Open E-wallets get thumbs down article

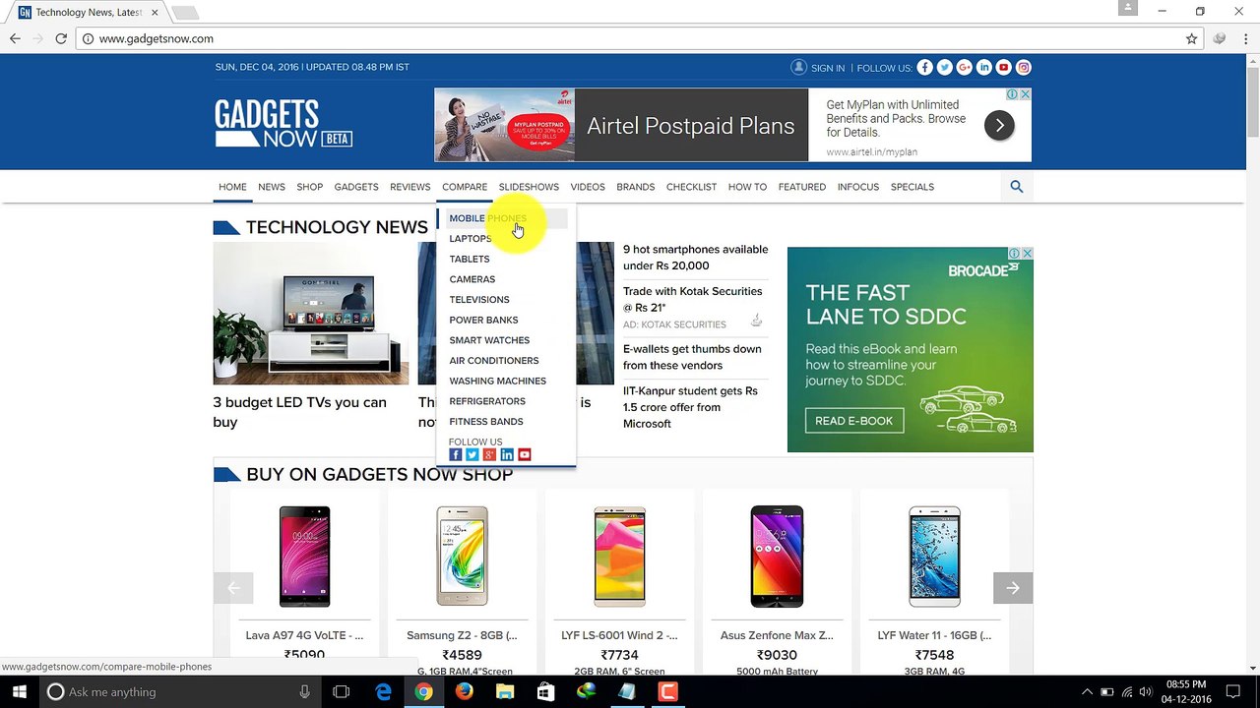[692, 357]
